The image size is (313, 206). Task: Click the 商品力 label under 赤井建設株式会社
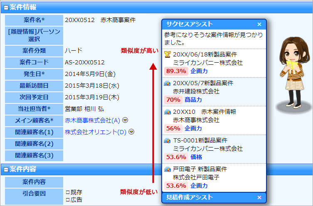click(193, 100)
